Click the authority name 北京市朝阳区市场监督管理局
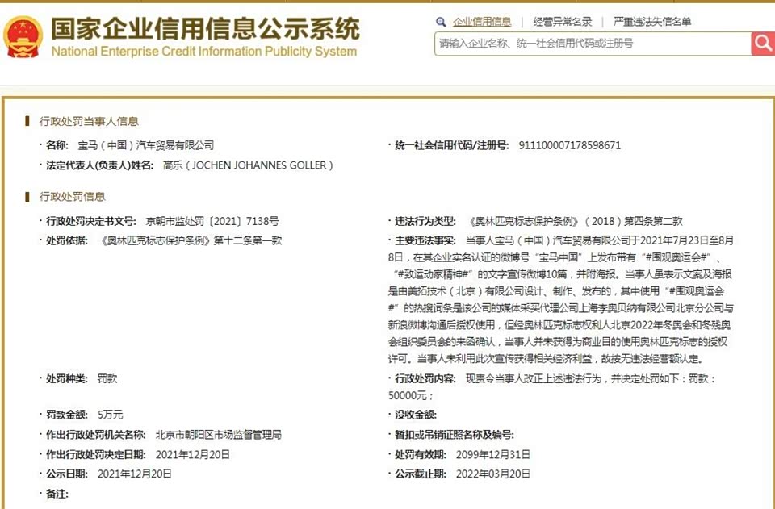The image size is (775, 509). click(218, 435)
